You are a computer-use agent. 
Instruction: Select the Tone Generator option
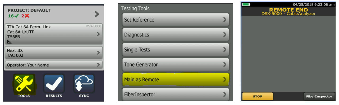(x=176, y=65)
